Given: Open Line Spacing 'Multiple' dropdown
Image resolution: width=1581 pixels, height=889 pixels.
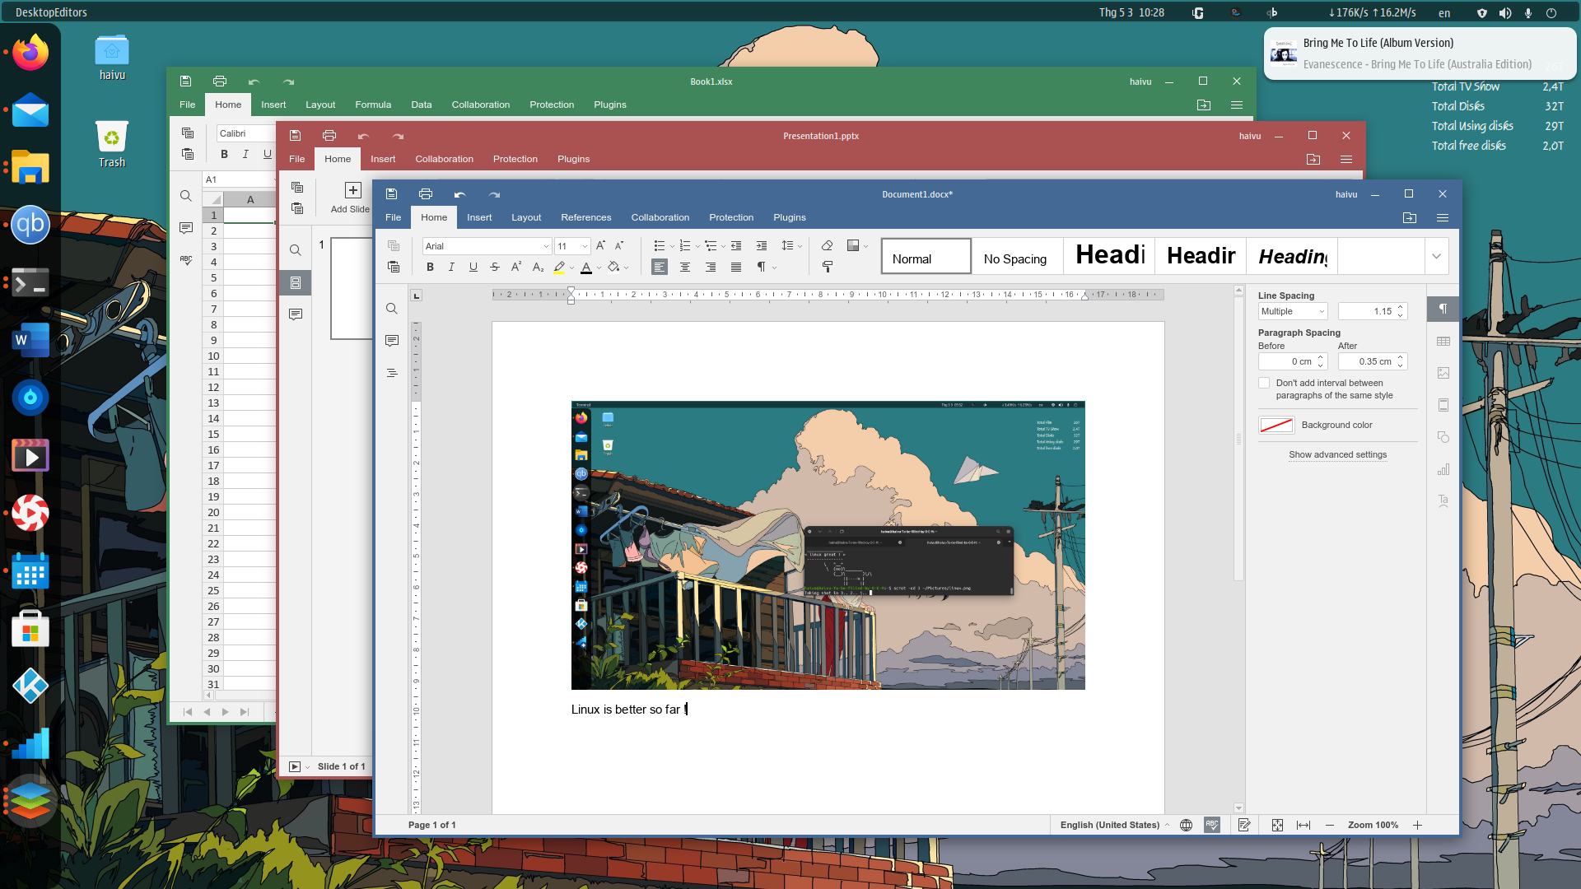Looking at the screenshot, I should pos(1293,311).
